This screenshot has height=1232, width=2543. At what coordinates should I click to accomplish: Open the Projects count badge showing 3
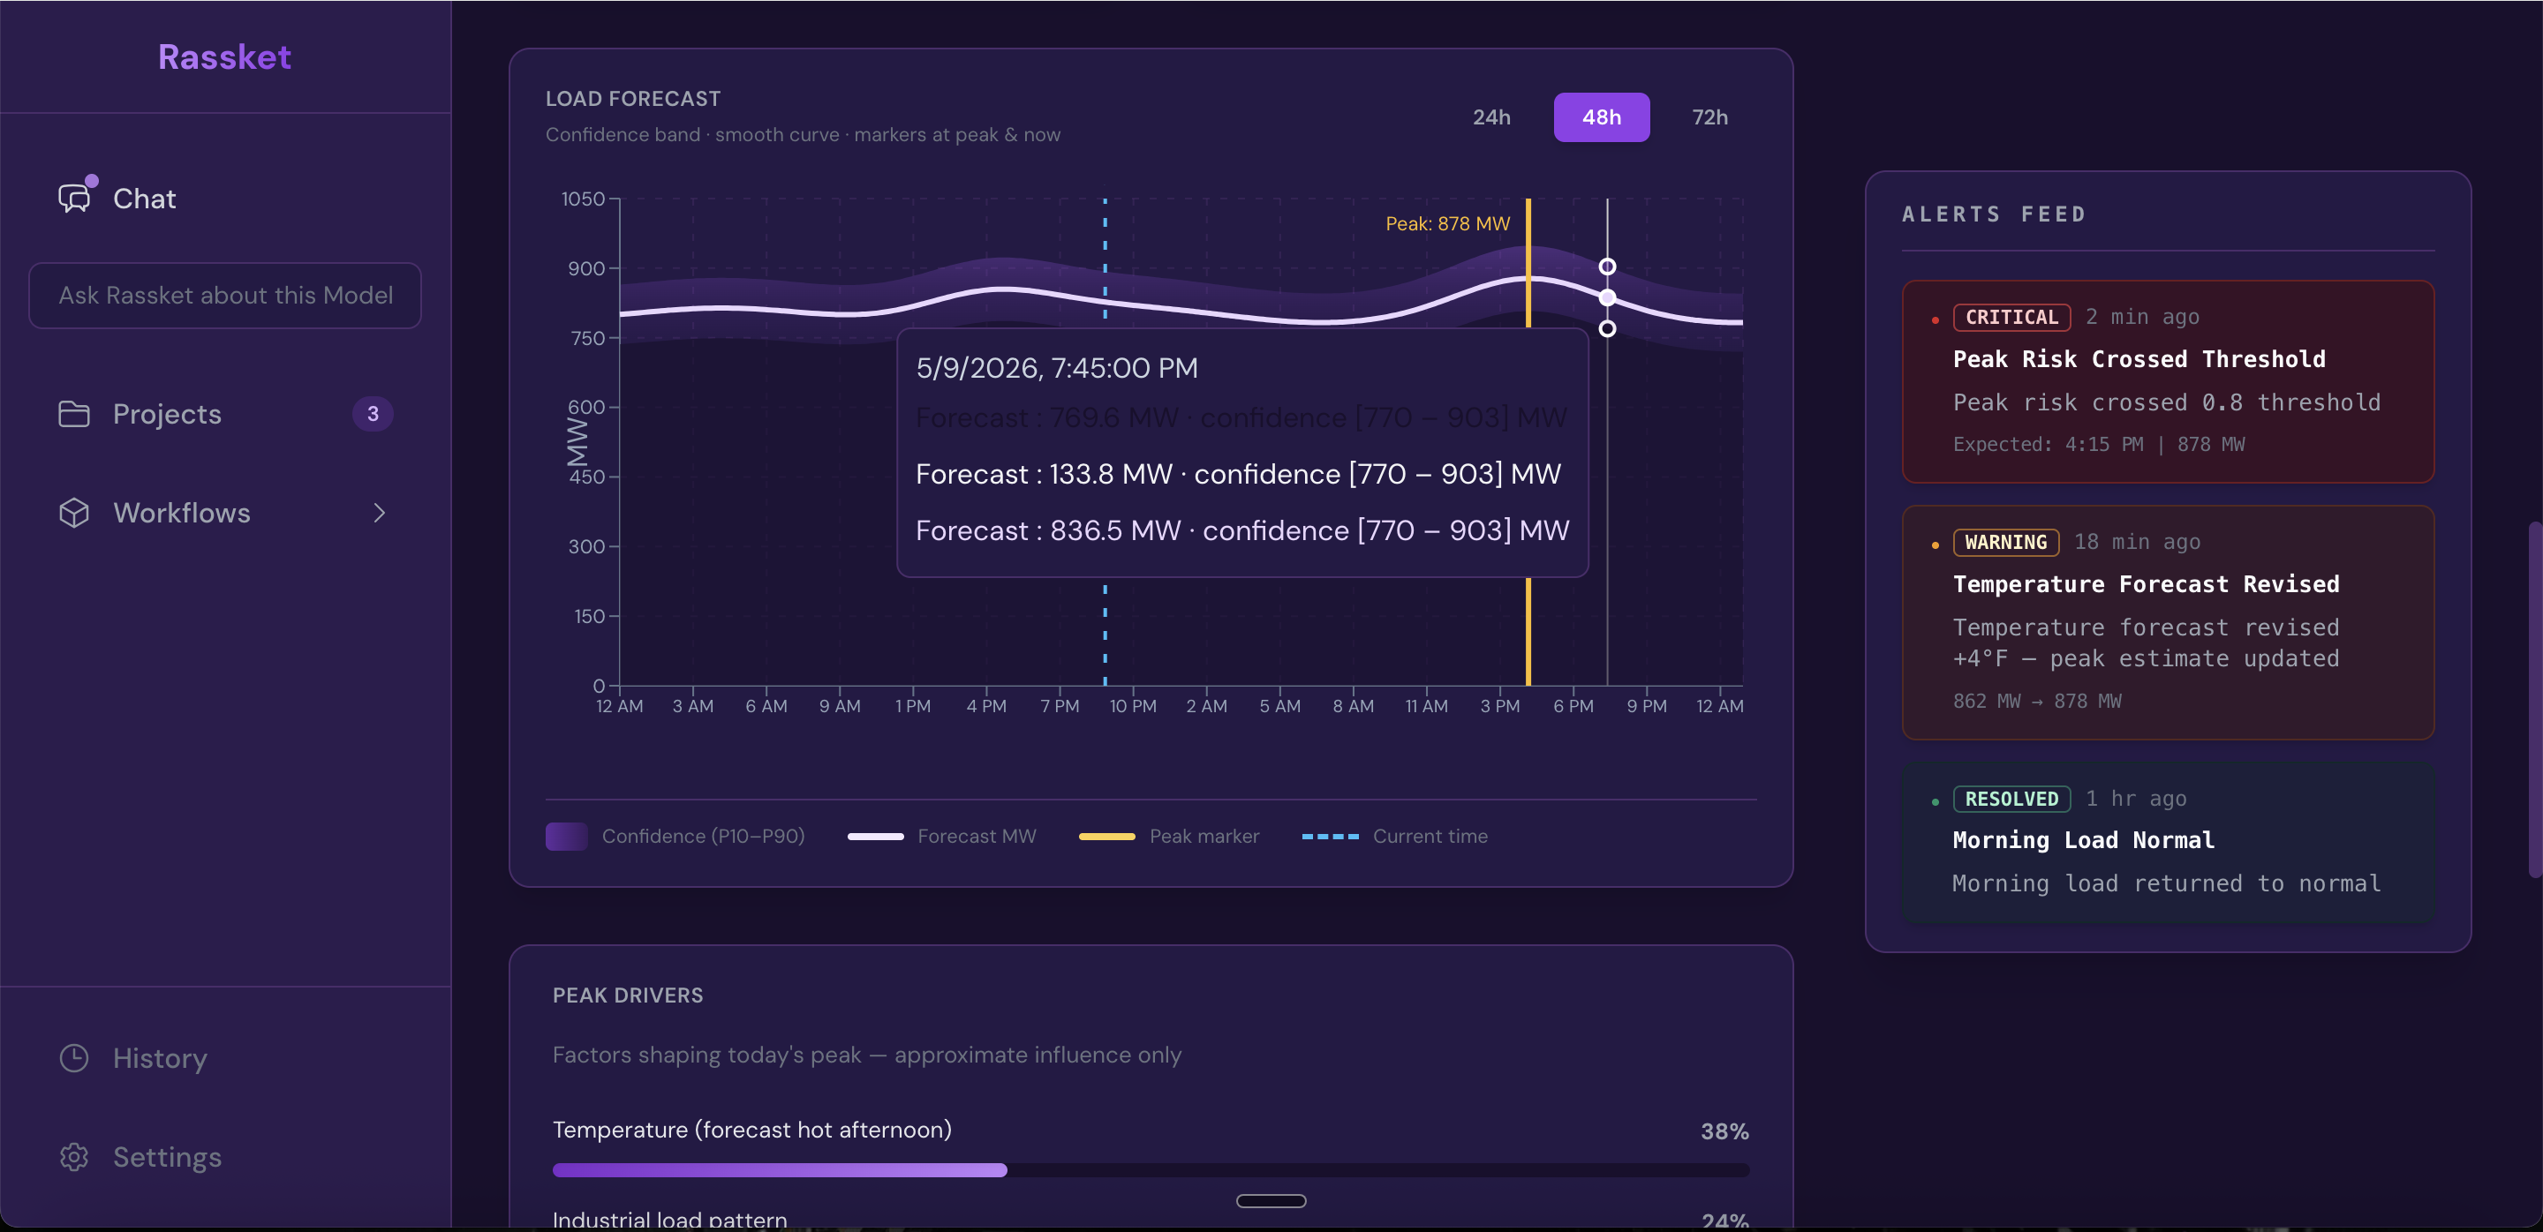click(x=372, y=413)
